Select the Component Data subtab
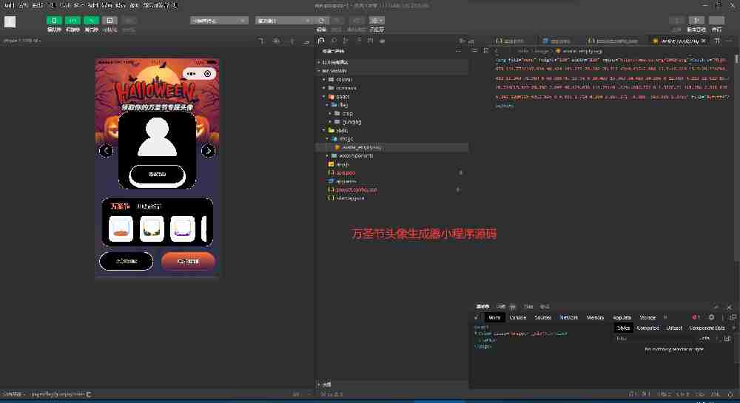The width and height of the screenshot is (740, 403). coord(707,328)
